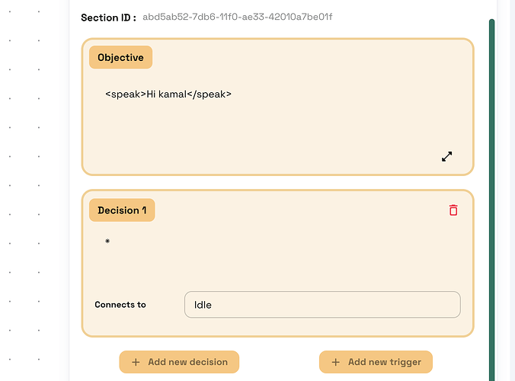
Task: Select the Decision 1 label badge
Action: click(122, 210)
